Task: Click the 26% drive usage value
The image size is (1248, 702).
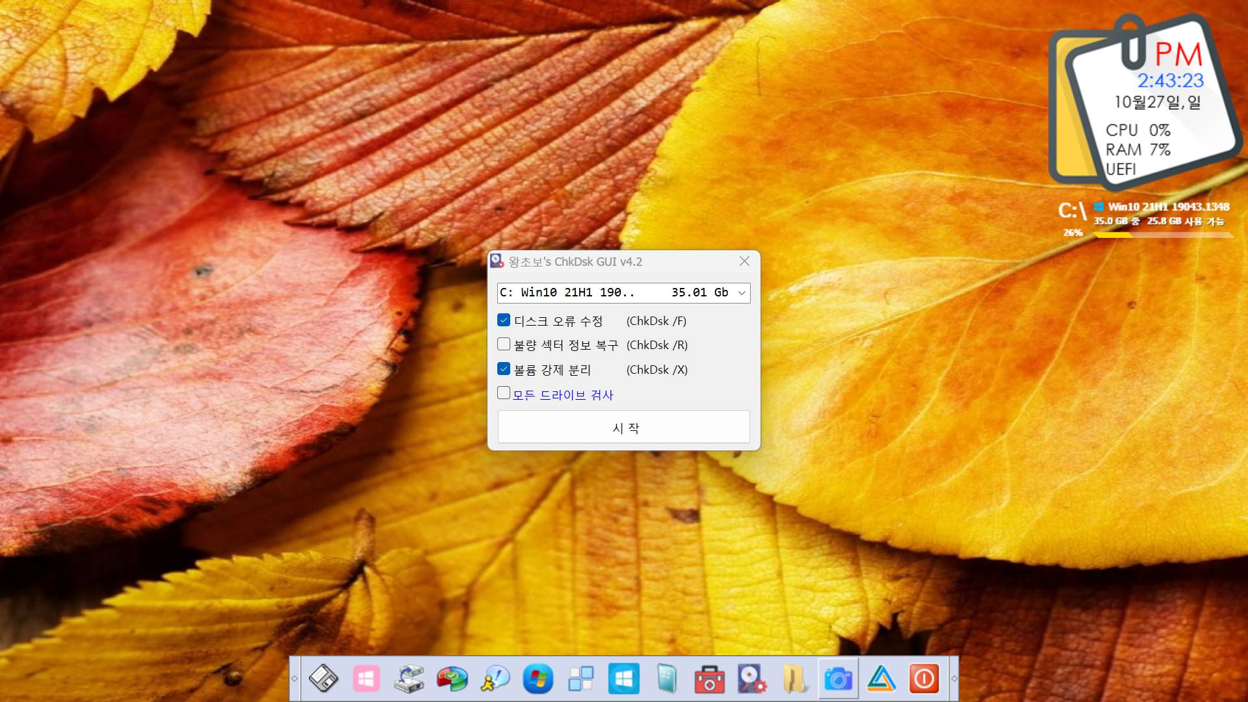Action: (1072, 233)
